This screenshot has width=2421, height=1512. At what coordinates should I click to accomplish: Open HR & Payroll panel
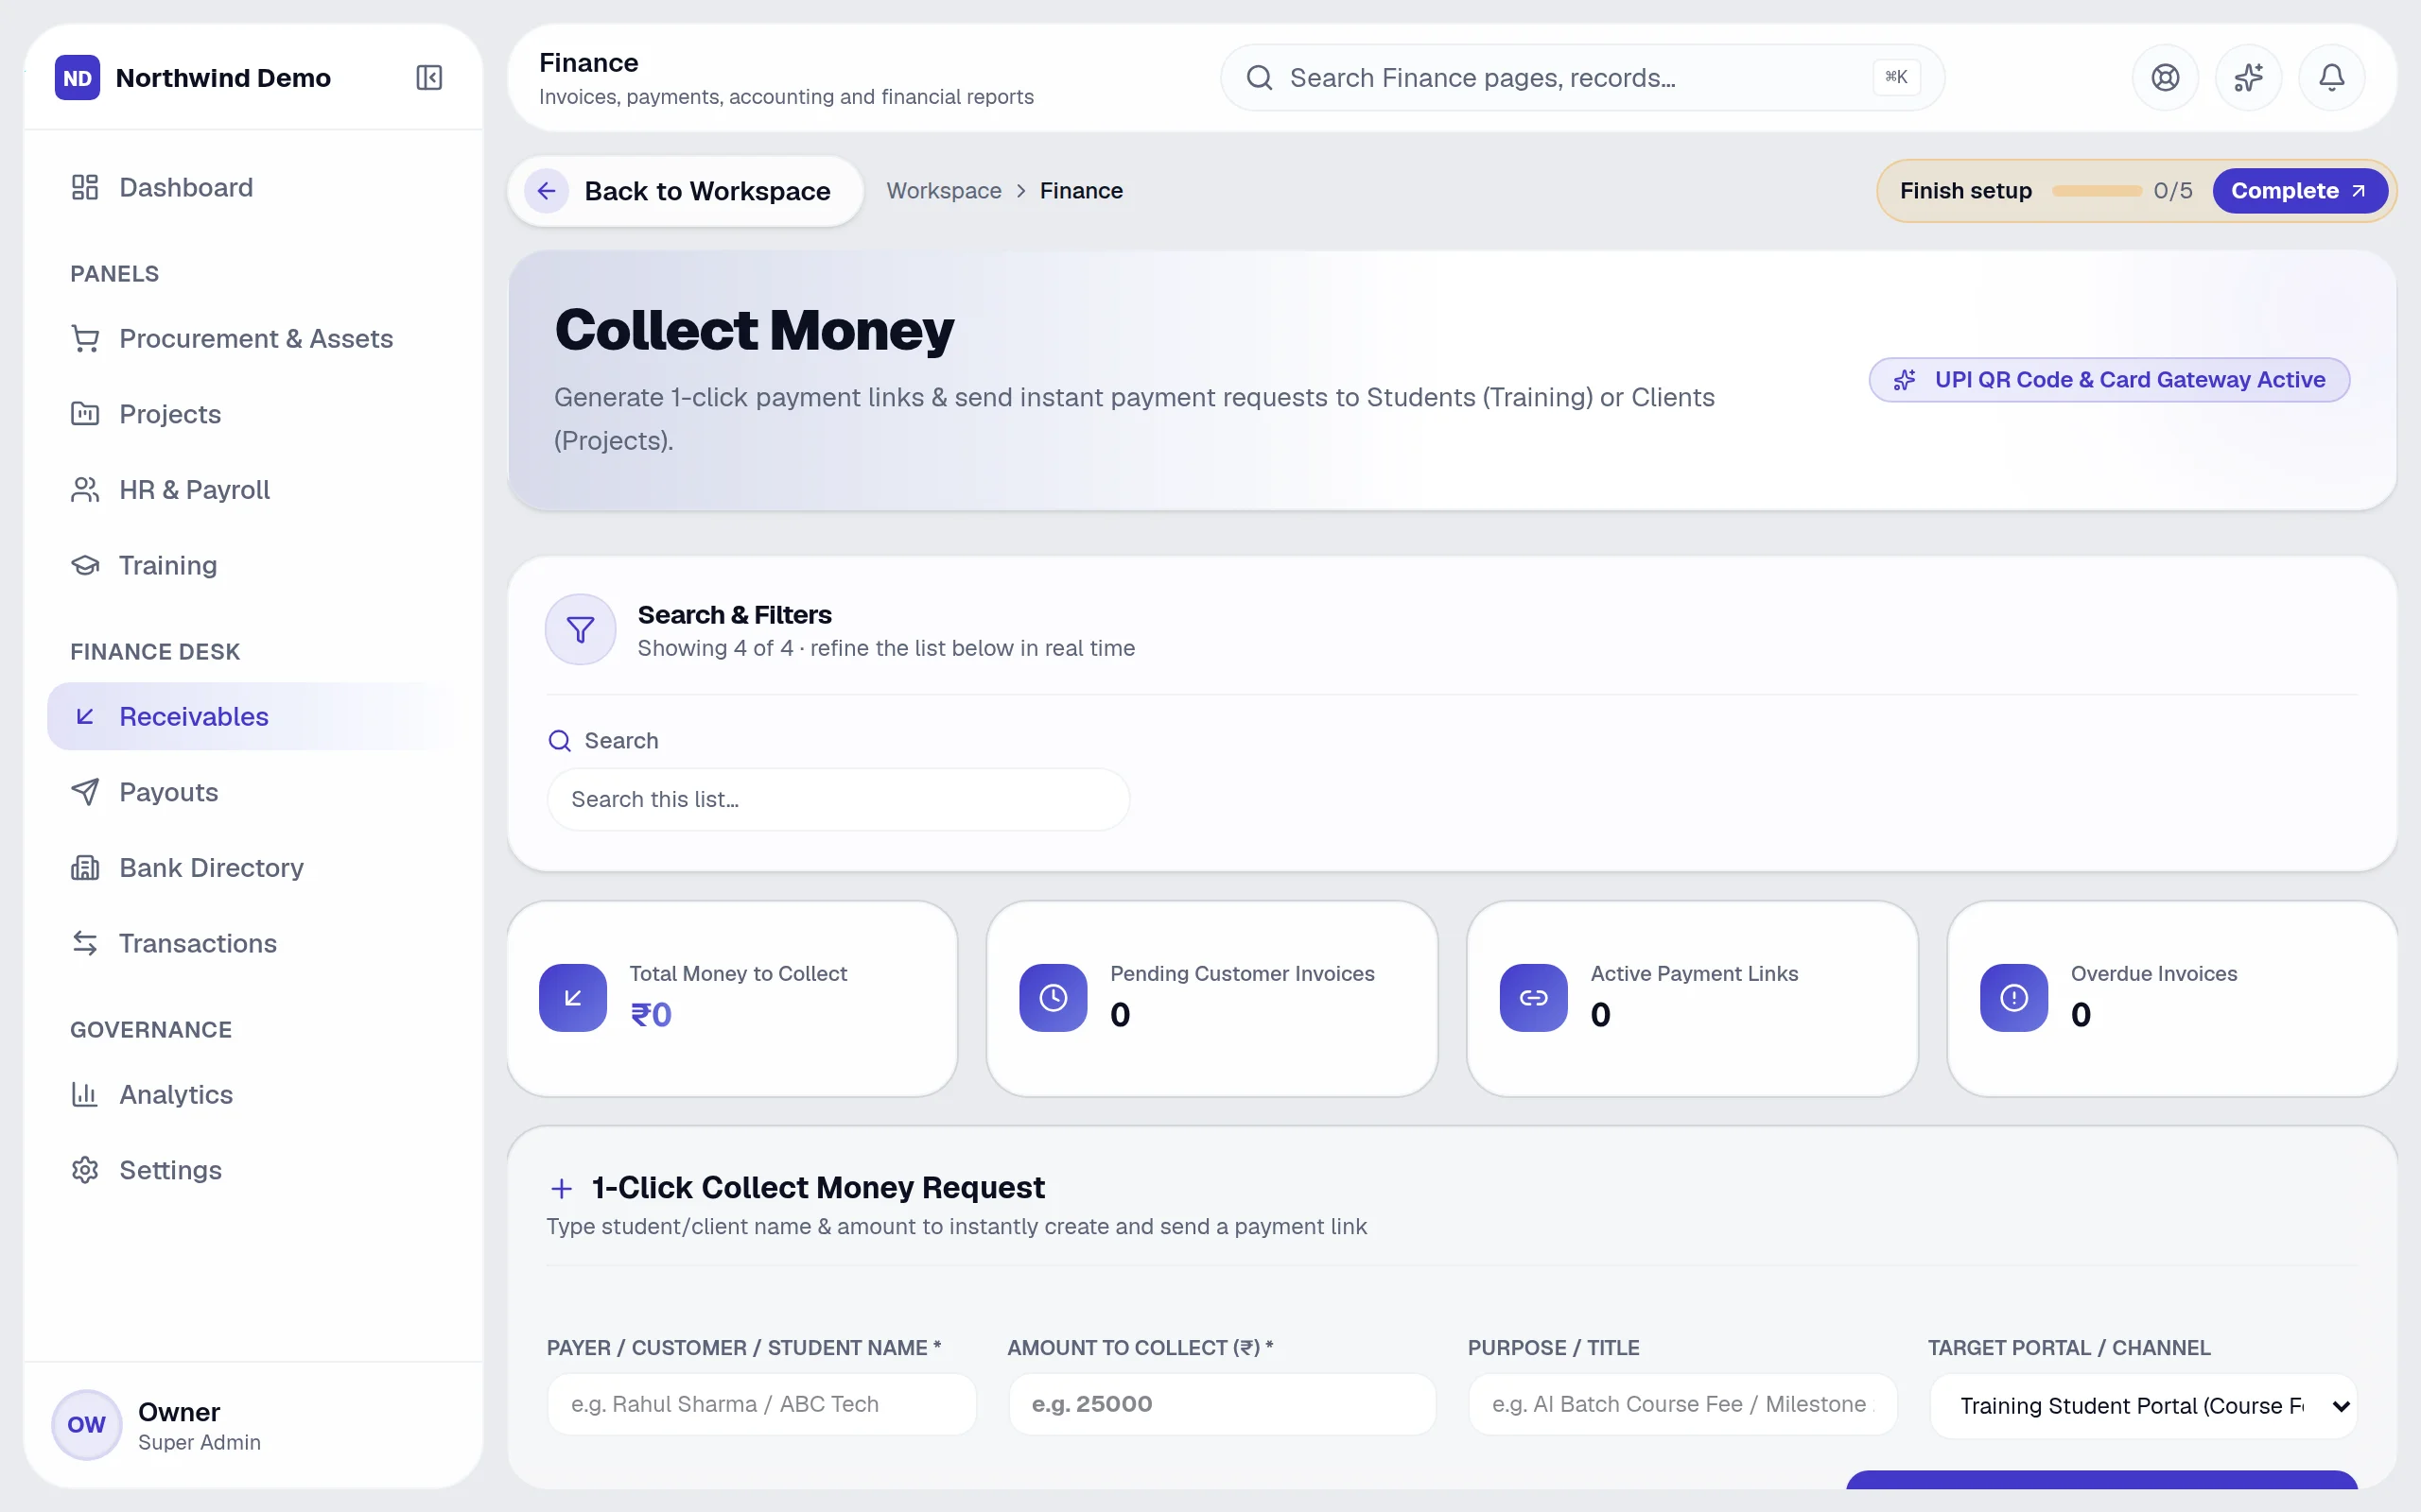253,490
